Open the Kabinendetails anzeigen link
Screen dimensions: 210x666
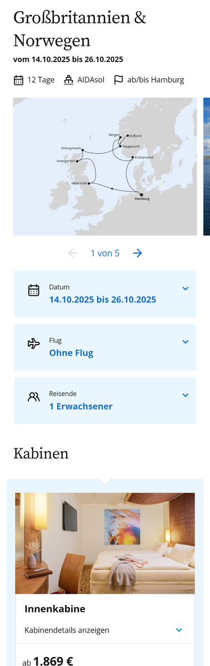[67, 630]
